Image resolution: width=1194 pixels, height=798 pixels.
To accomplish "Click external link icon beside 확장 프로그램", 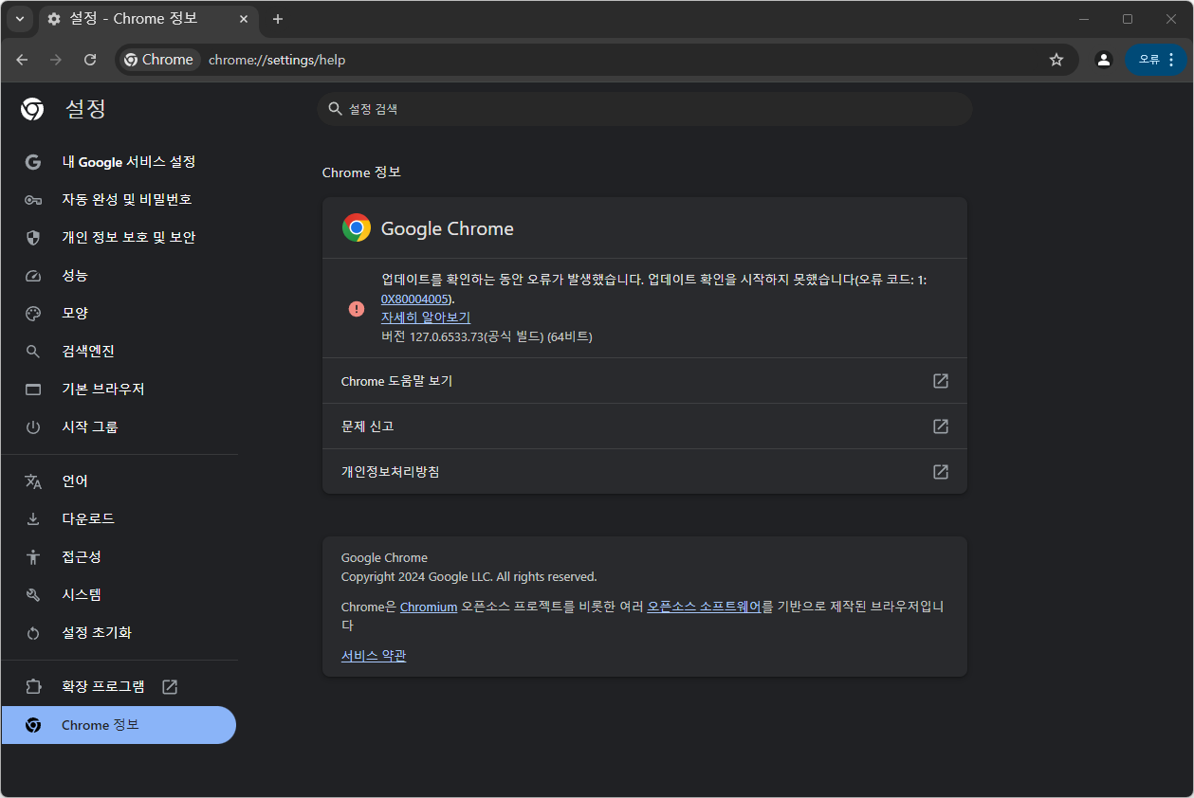I will (170, 687).
